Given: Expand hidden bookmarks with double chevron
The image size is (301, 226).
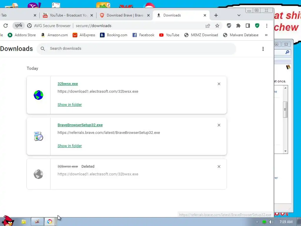Looking at the screenshot, I should [x=266, y=35].
